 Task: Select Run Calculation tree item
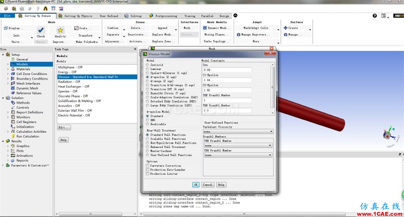coord(28,136)
